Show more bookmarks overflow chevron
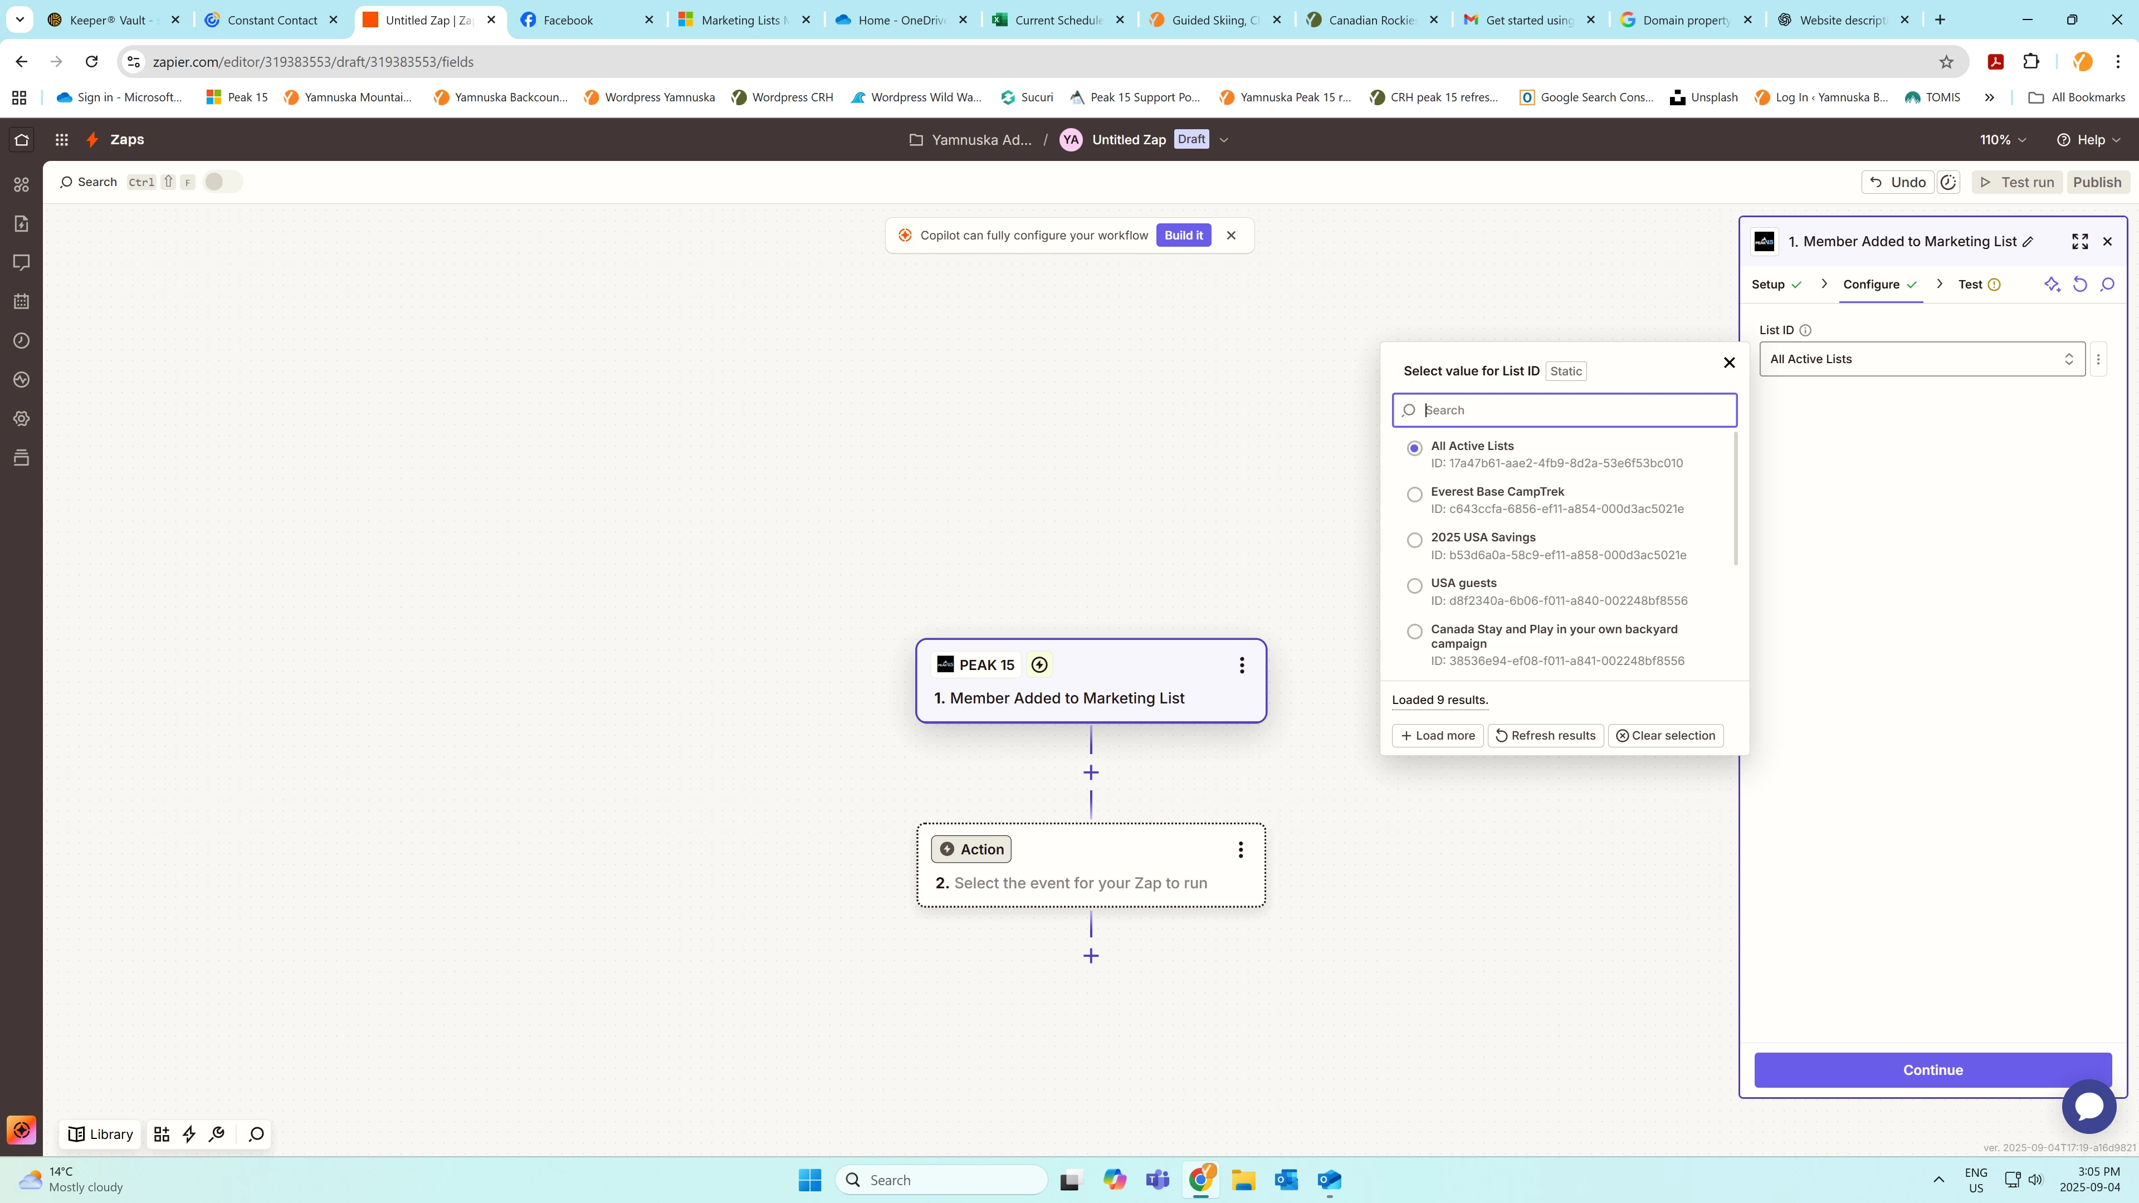2139x1203 pixels. 1990,97
